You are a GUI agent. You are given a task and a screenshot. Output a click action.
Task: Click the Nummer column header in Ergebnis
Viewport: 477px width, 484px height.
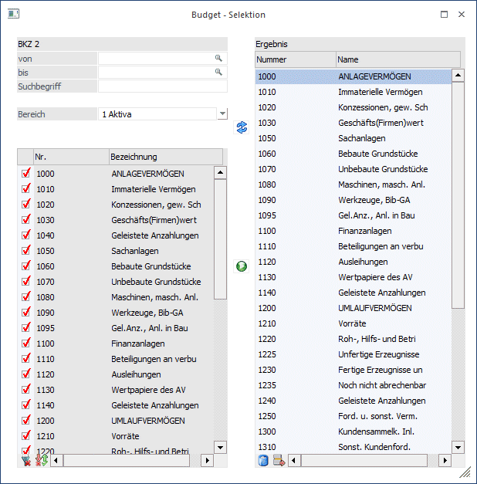click(295, 59)
